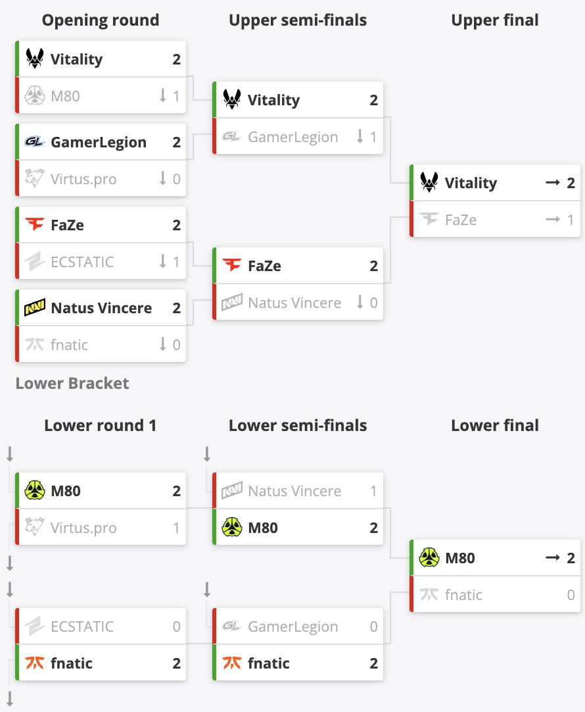
Task: Click M80 logo in Lower final
Action: coord(429,557)
